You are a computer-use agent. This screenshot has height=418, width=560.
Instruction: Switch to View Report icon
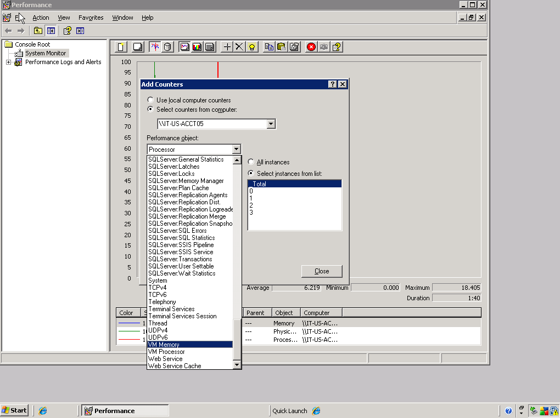coord(210,47)
